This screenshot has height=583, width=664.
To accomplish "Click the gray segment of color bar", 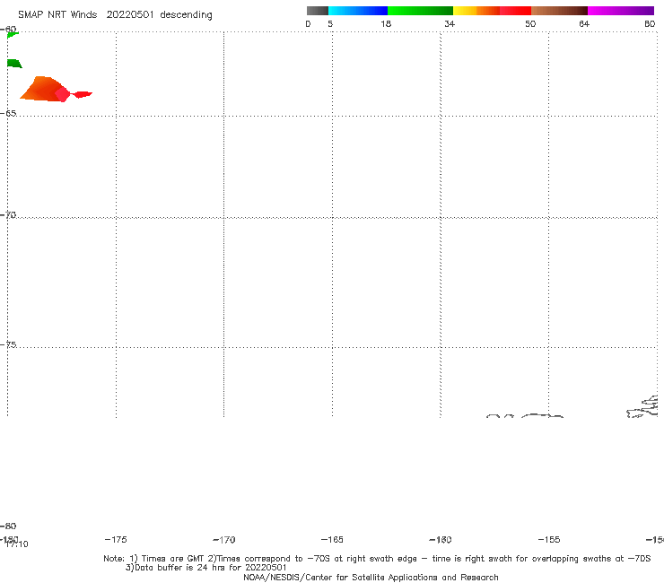I will click(x=317, y=11).
